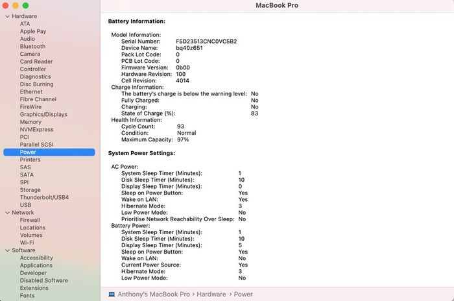Select Apple Pay in the sidebar

tap(33, 31)
